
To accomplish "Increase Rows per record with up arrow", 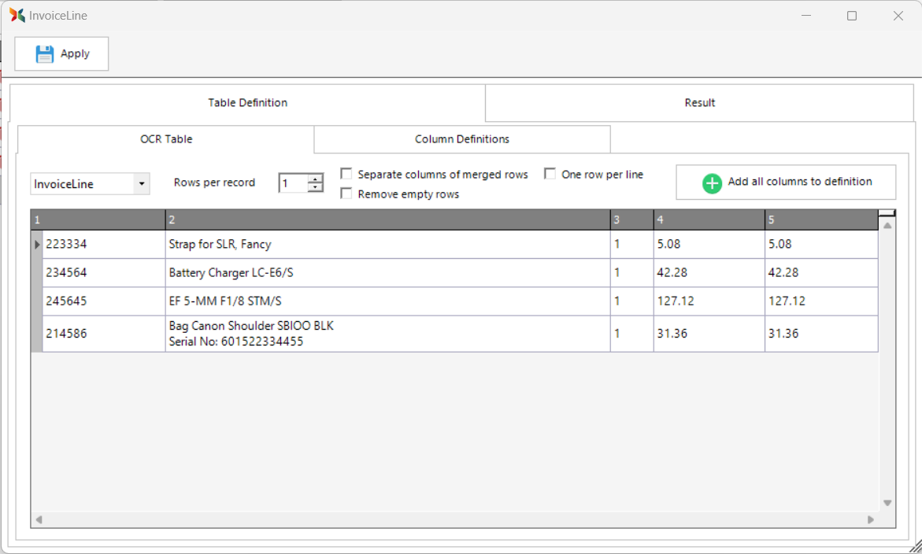I will click(x=315, y=179).
